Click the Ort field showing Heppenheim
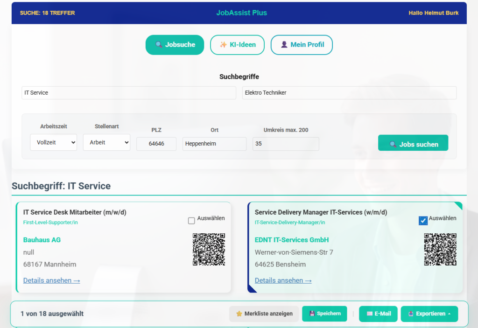This screenshot has height=328, width=478. tap(214, 144)
